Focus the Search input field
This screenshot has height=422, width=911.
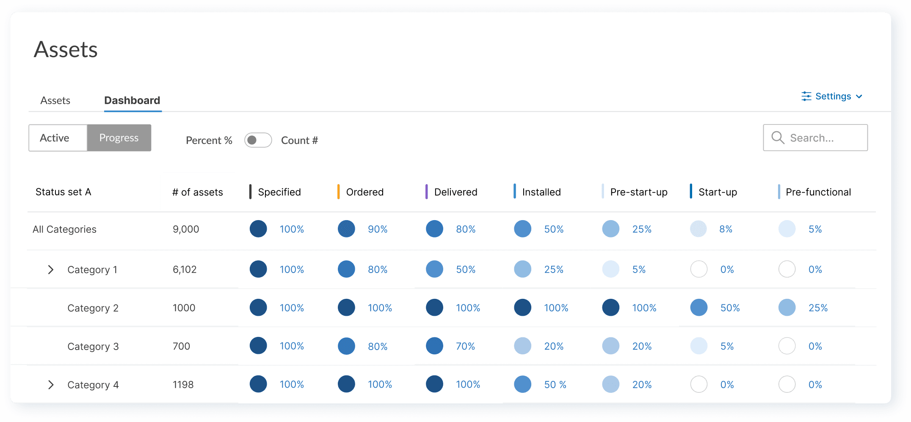815,138
